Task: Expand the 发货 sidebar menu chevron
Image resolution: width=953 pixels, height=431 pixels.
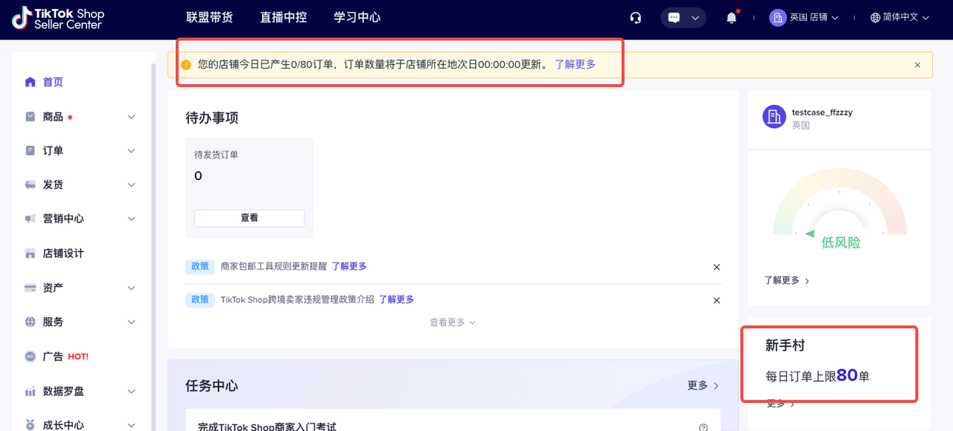Action: point(132,185)
